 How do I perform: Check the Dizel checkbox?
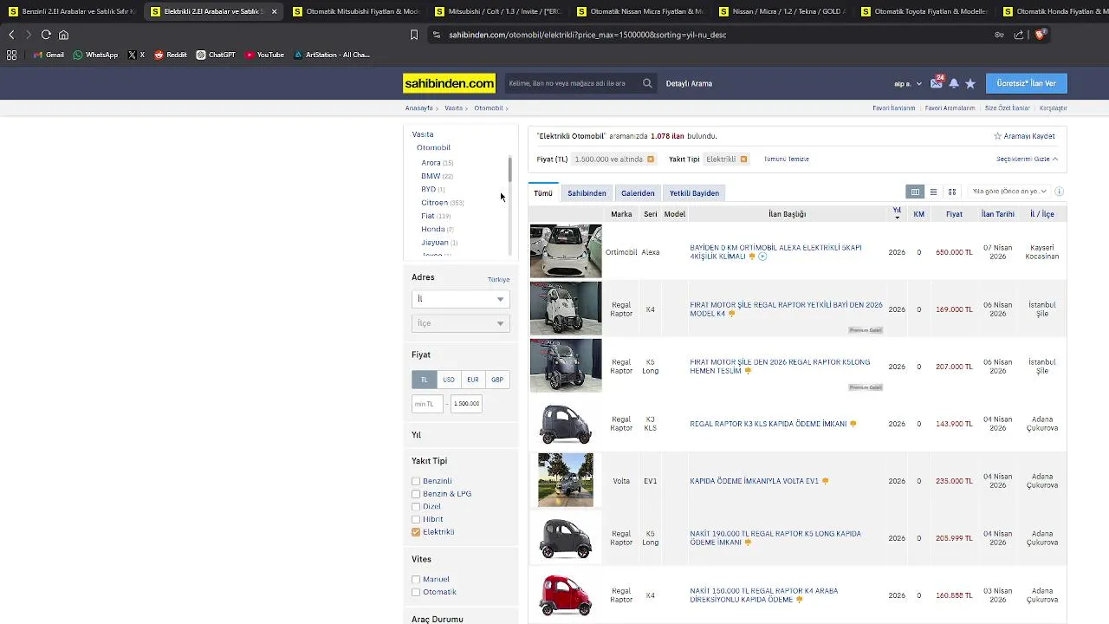pos(416,507)
